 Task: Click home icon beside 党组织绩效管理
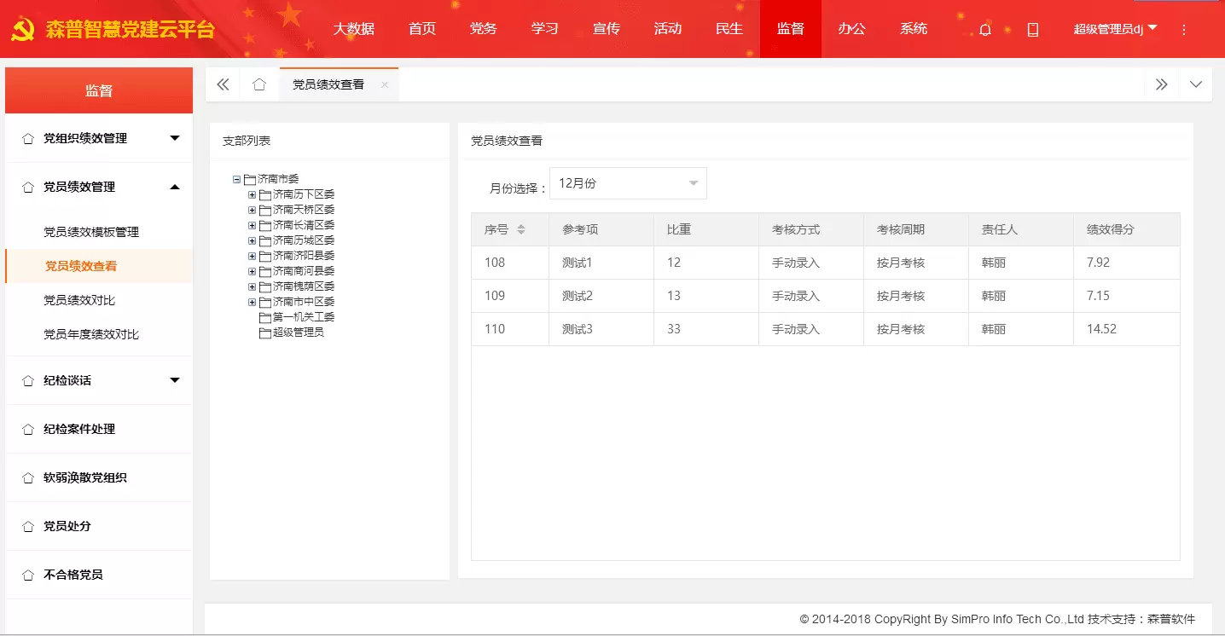pyautogui.click(x=28, y=138)
